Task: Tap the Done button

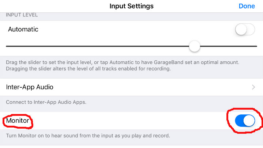Action: coord(247,6)
